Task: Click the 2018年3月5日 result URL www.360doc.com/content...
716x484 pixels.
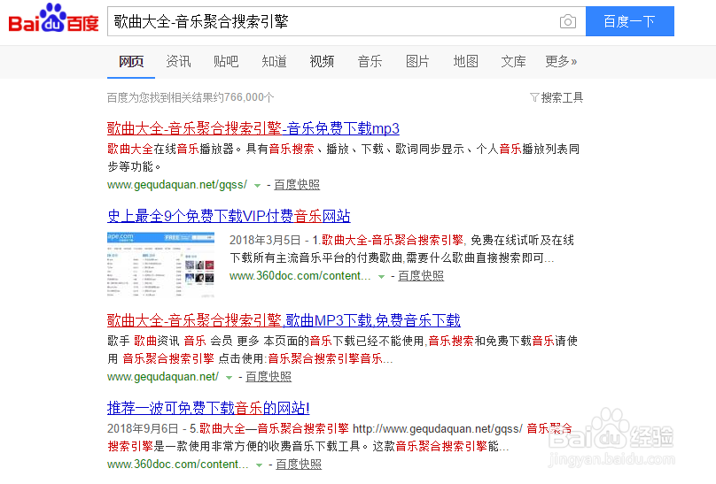Action: [300, 276]
